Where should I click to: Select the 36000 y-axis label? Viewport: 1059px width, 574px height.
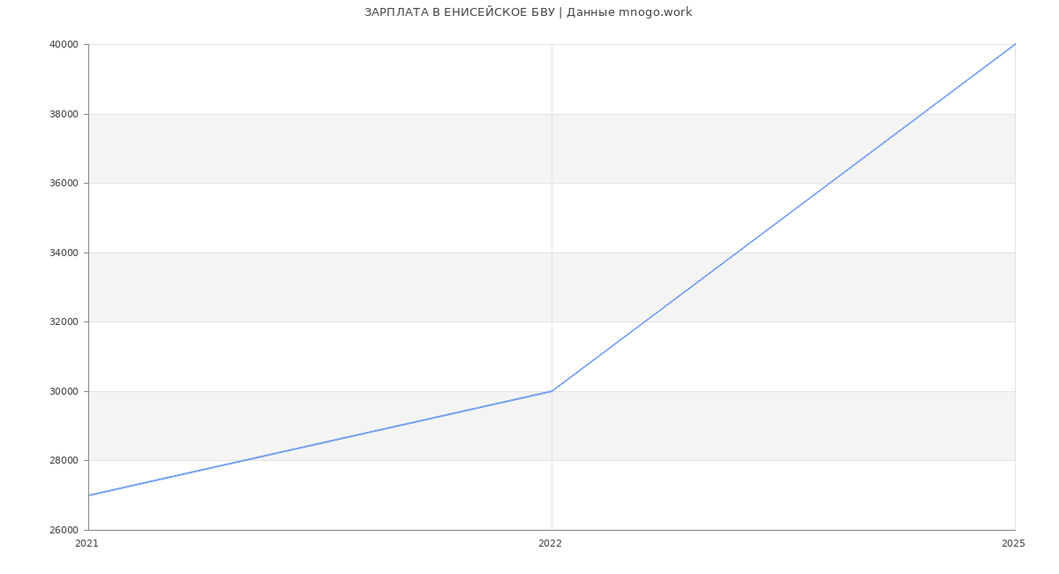coord(64,184)
